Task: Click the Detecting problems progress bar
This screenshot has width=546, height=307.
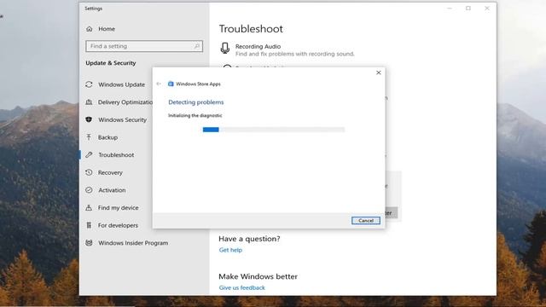Action: (274, 130)
